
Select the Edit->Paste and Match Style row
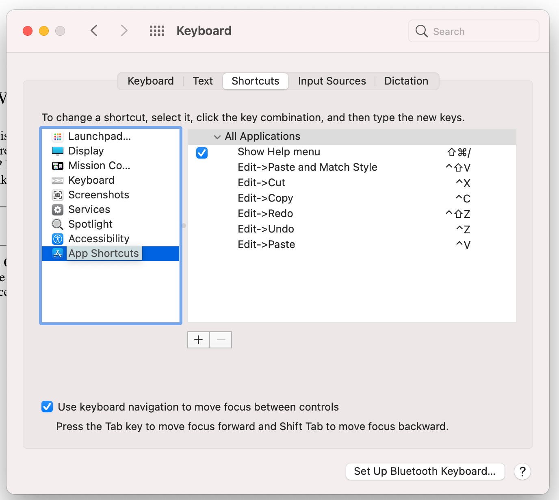[x=307, y=167]
